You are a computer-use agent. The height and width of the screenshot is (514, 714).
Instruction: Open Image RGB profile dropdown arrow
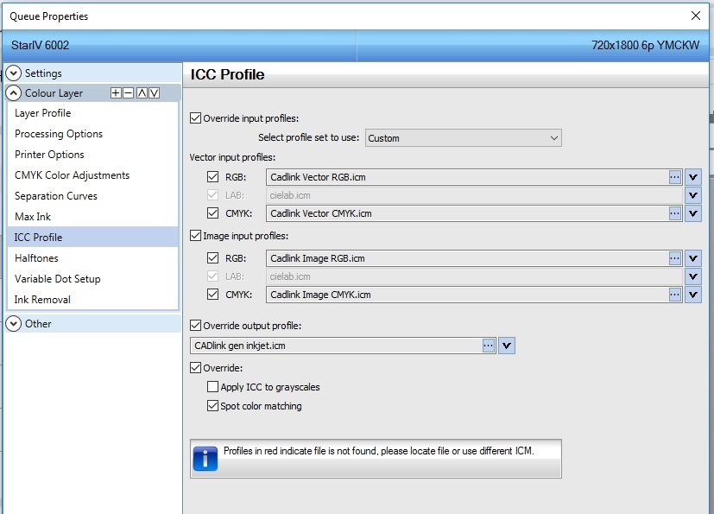(693, 258)
